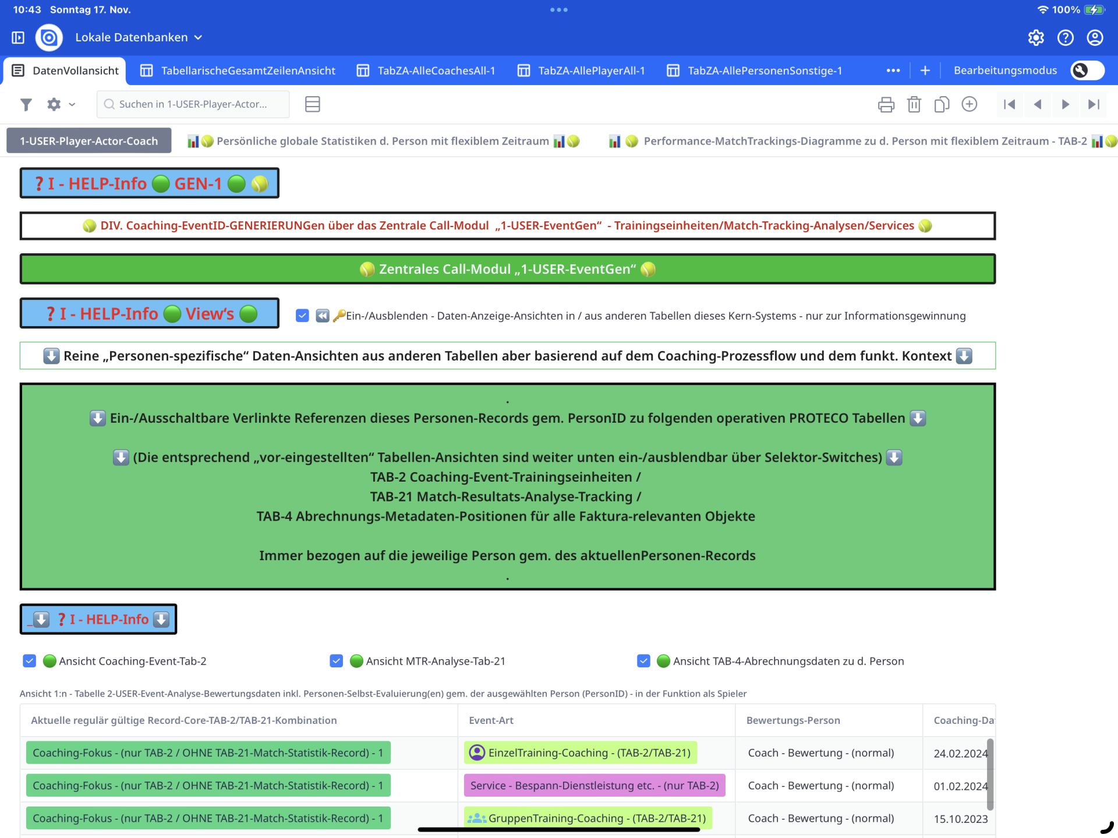
Task: Add a new record
Action: [969, 104]
